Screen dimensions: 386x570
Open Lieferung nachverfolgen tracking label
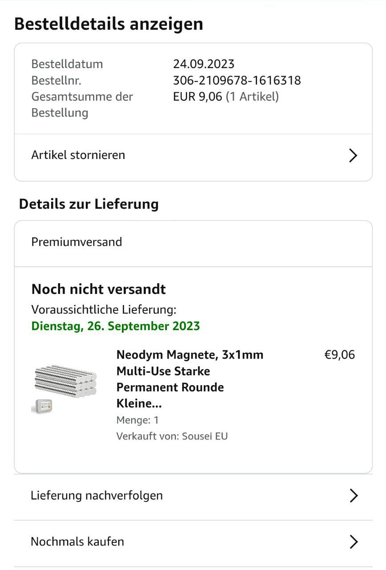point(96,495)
